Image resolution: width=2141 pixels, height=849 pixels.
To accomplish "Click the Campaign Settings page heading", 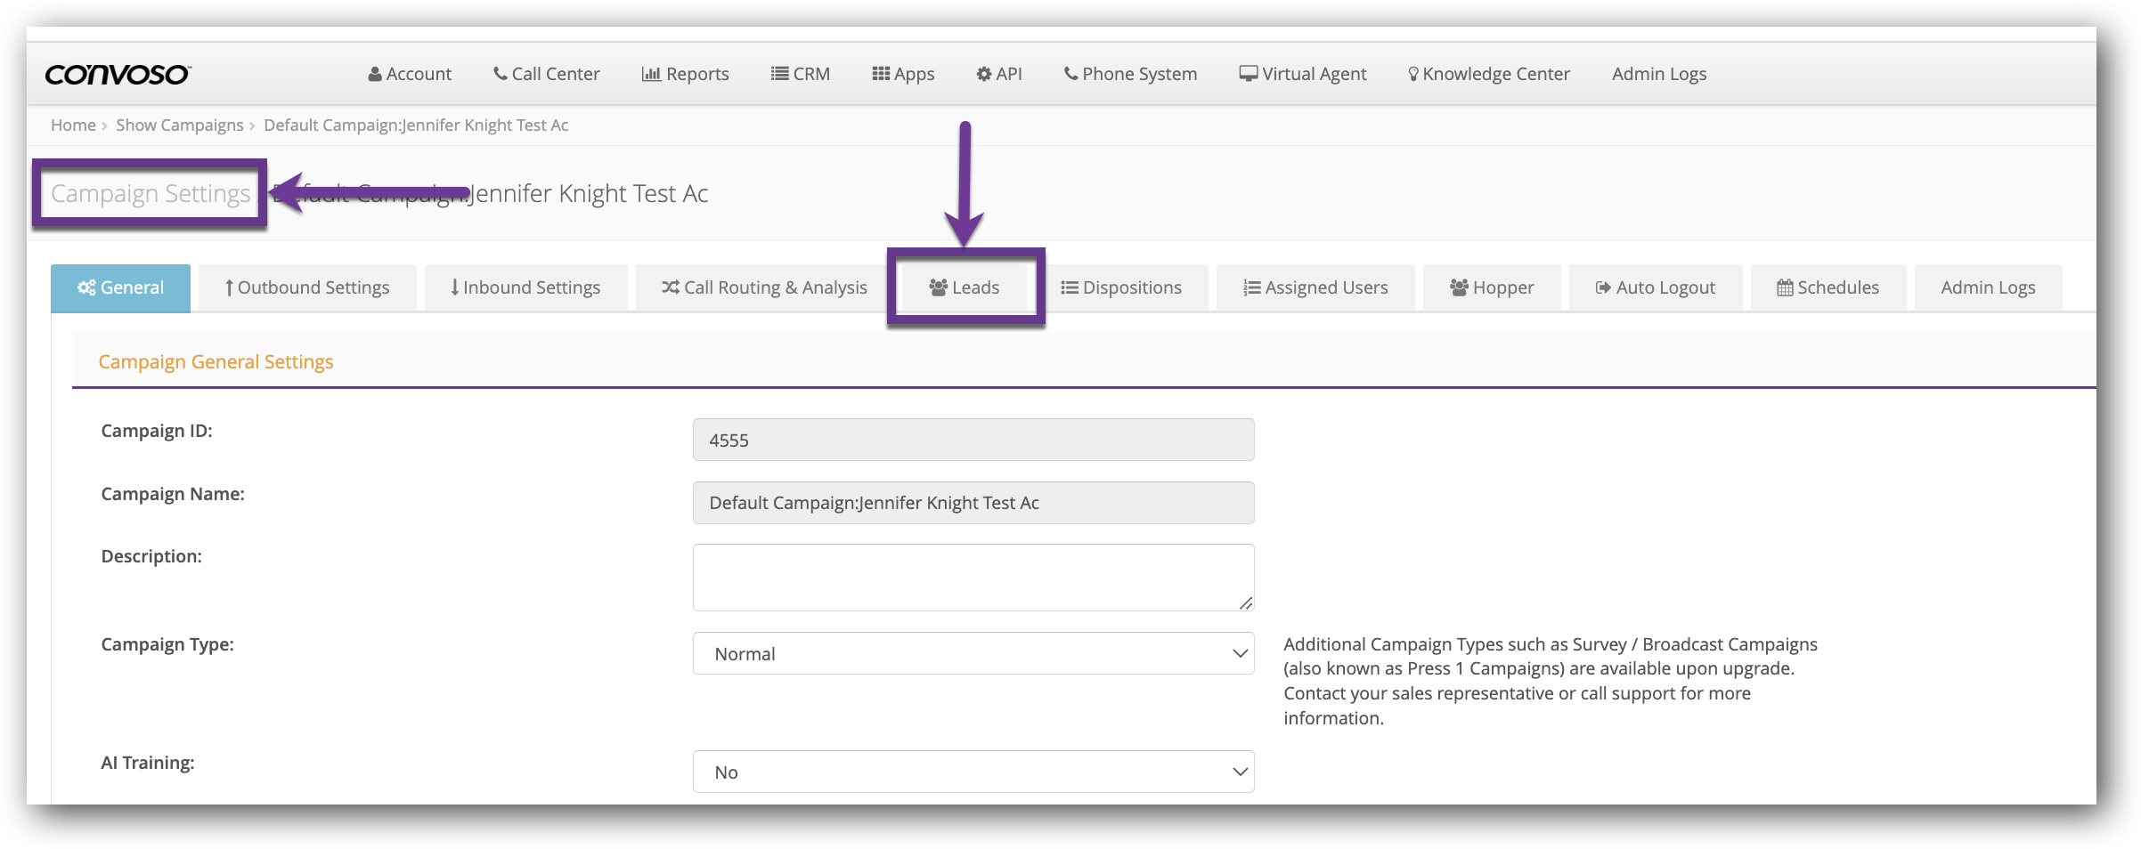I will [x=151, y=194].
